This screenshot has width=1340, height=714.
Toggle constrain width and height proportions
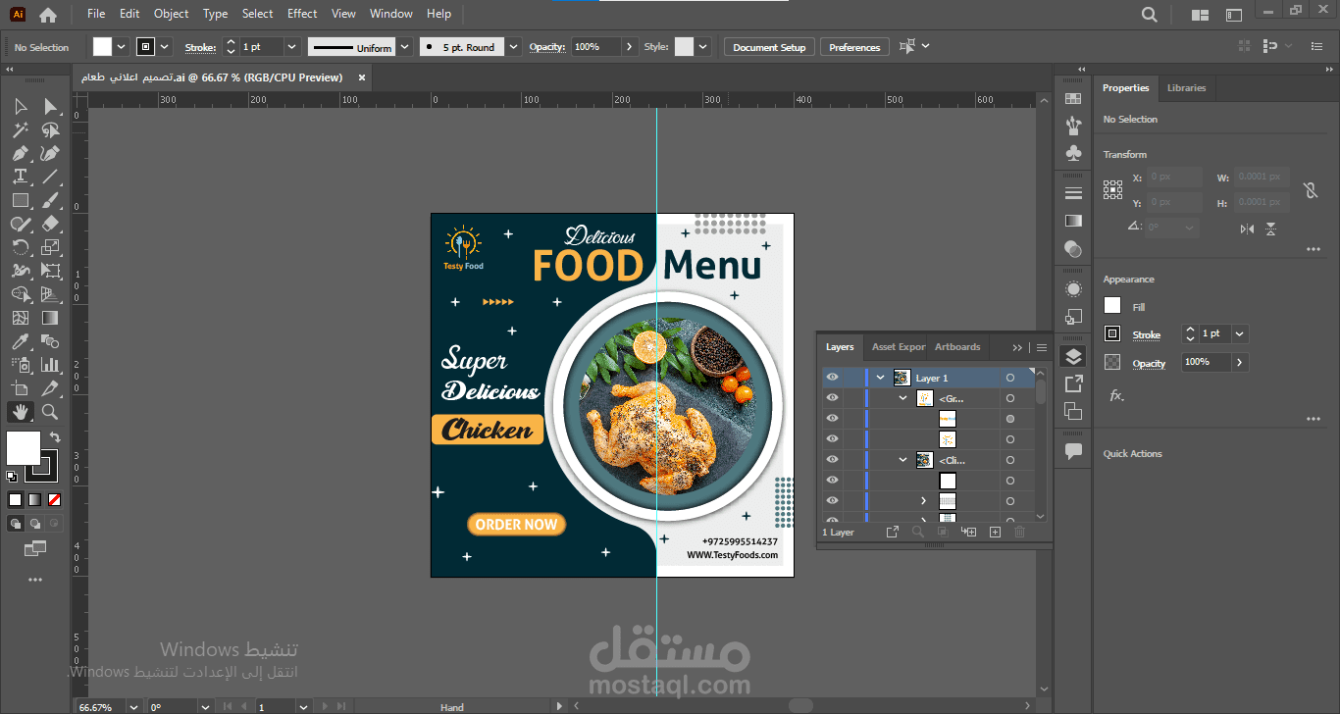pos(1311,190)
